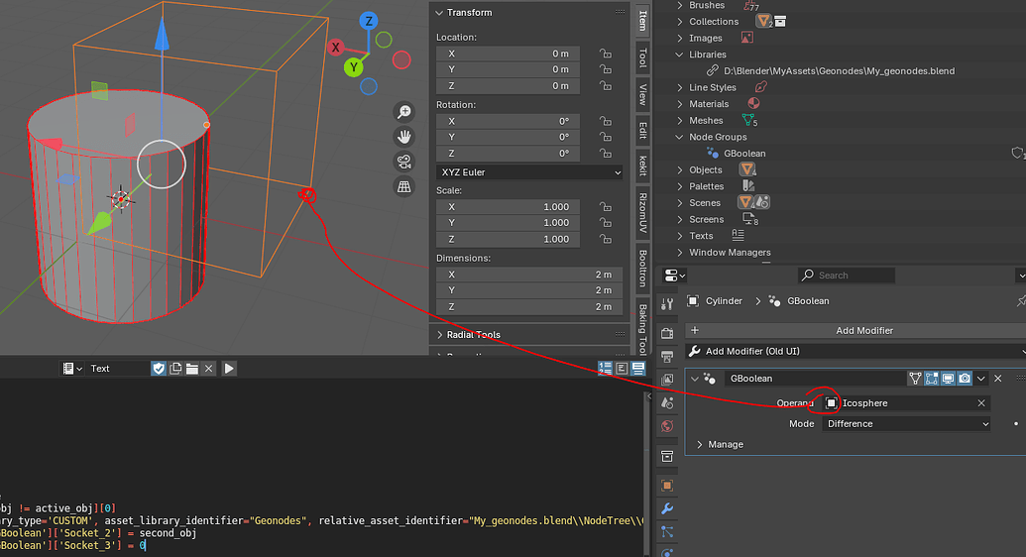Switch to the Booltron sidebar tab
The image size is (1026, 557).
pos(642,269)
